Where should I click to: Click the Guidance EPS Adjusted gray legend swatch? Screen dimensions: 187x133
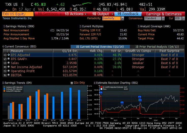(x=4, y=87)
